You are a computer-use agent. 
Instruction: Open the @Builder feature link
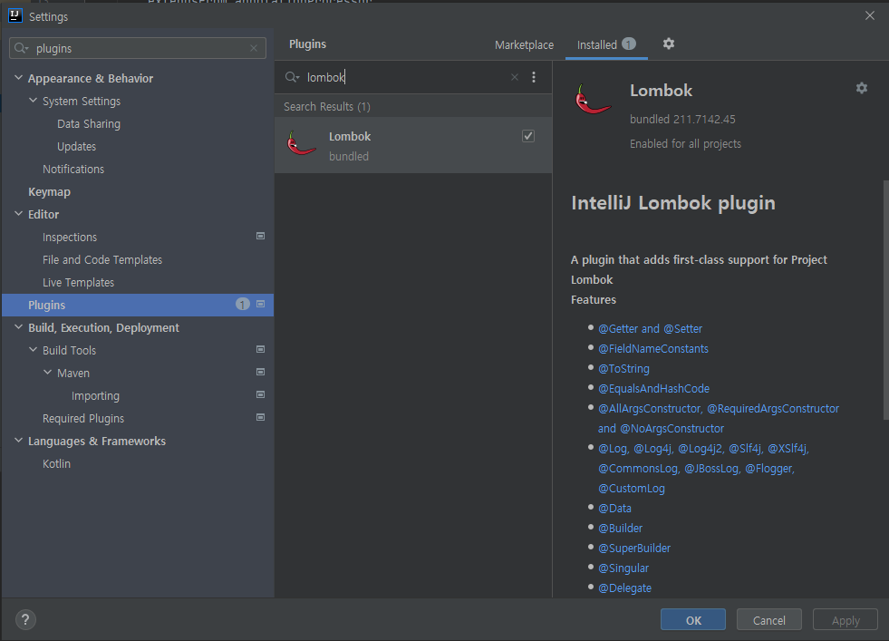click(620, 528)
